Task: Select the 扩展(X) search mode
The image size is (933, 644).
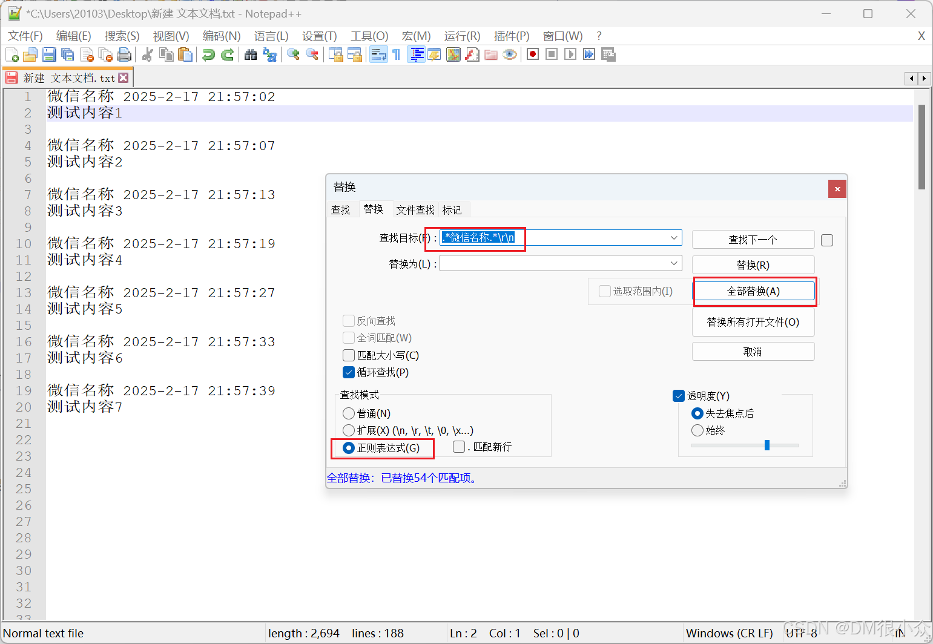Action: (x=349, y=430)
